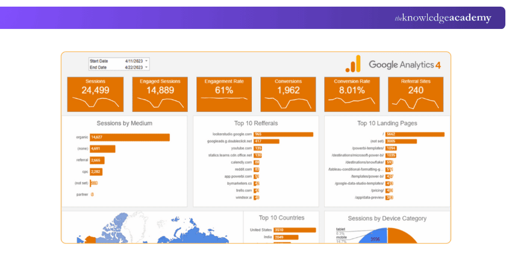Select the Referral Sites 240 scorecard
Screen dimensions: 512x271
416,95
